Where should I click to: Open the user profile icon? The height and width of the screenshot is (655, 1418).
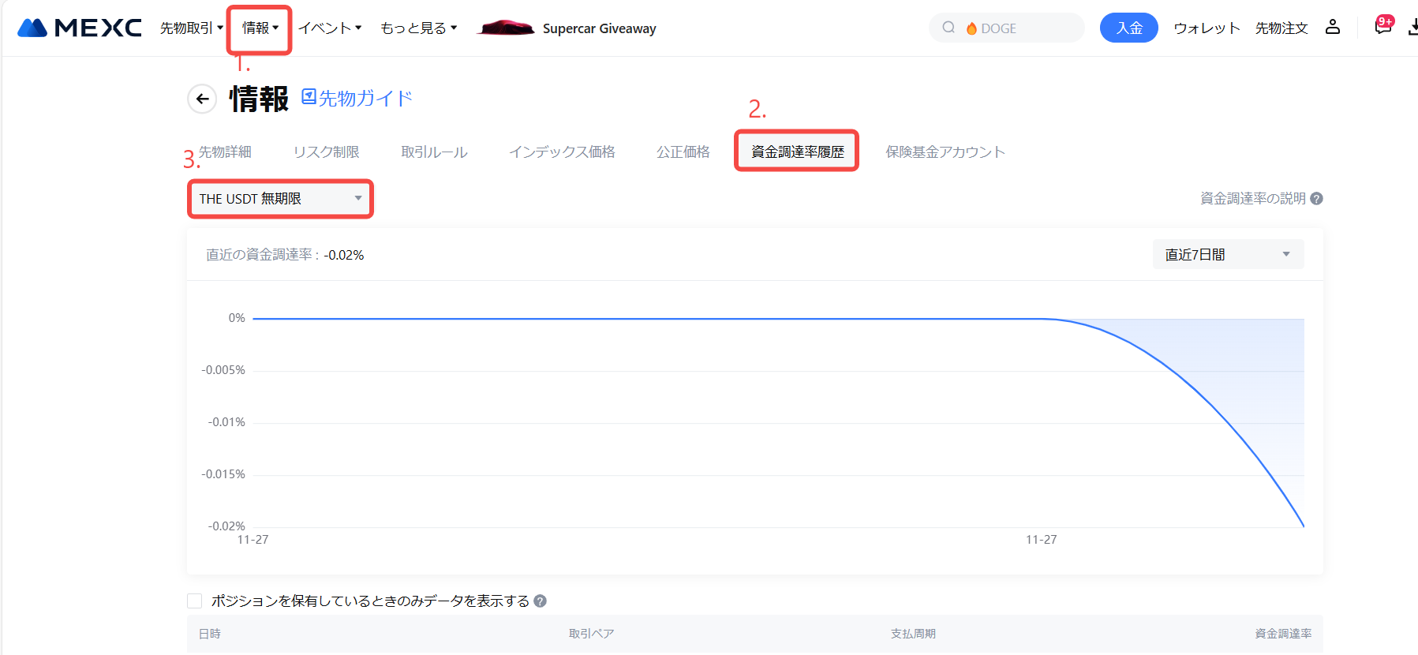click(x=1332, y=27)
